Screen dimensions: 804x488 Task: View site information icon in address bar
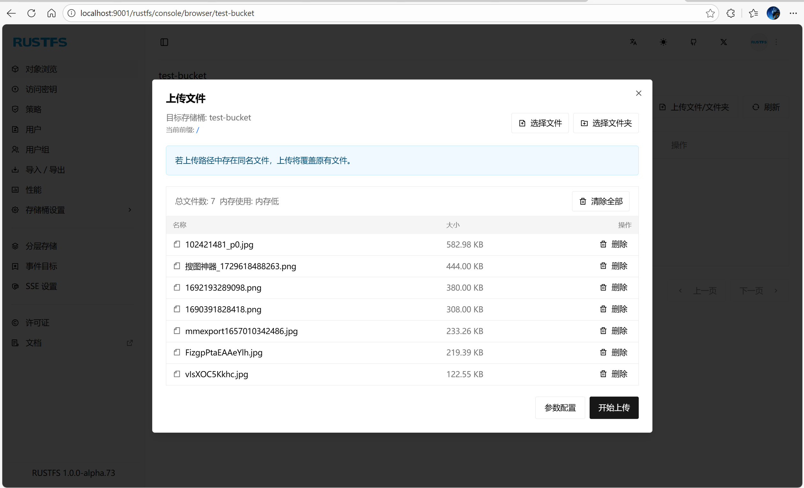click(x=71, y=13)
